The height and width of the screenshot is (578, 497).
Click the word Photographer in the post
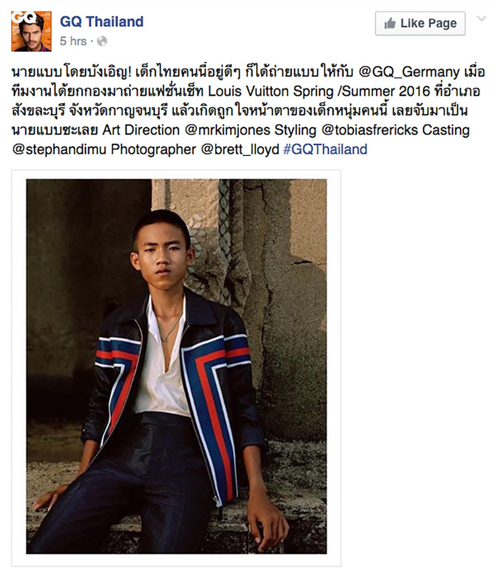(153, 150)
